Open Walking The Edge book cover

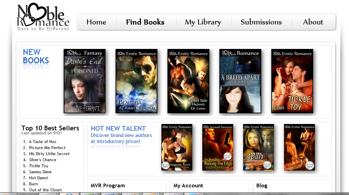[x=218, y=147]
